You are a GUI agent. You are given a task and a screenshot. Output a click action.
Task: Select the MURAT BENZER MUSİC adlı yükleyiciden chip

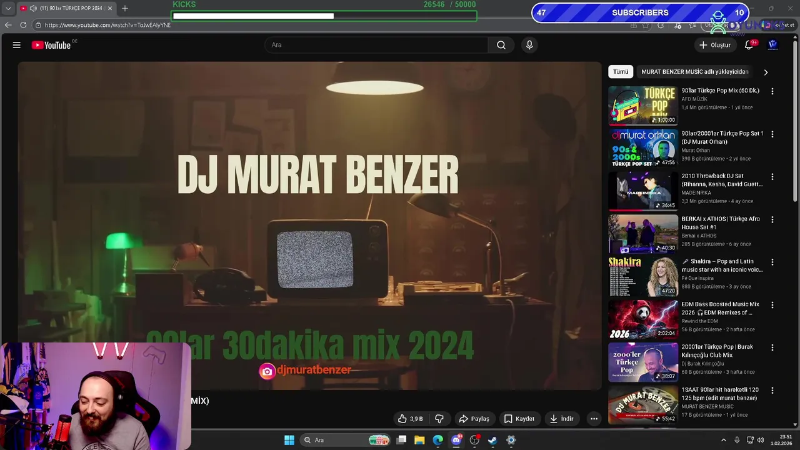(x=695, y=72)
